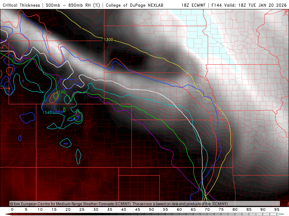Click the 35 tick label on legend

point(110,210)
